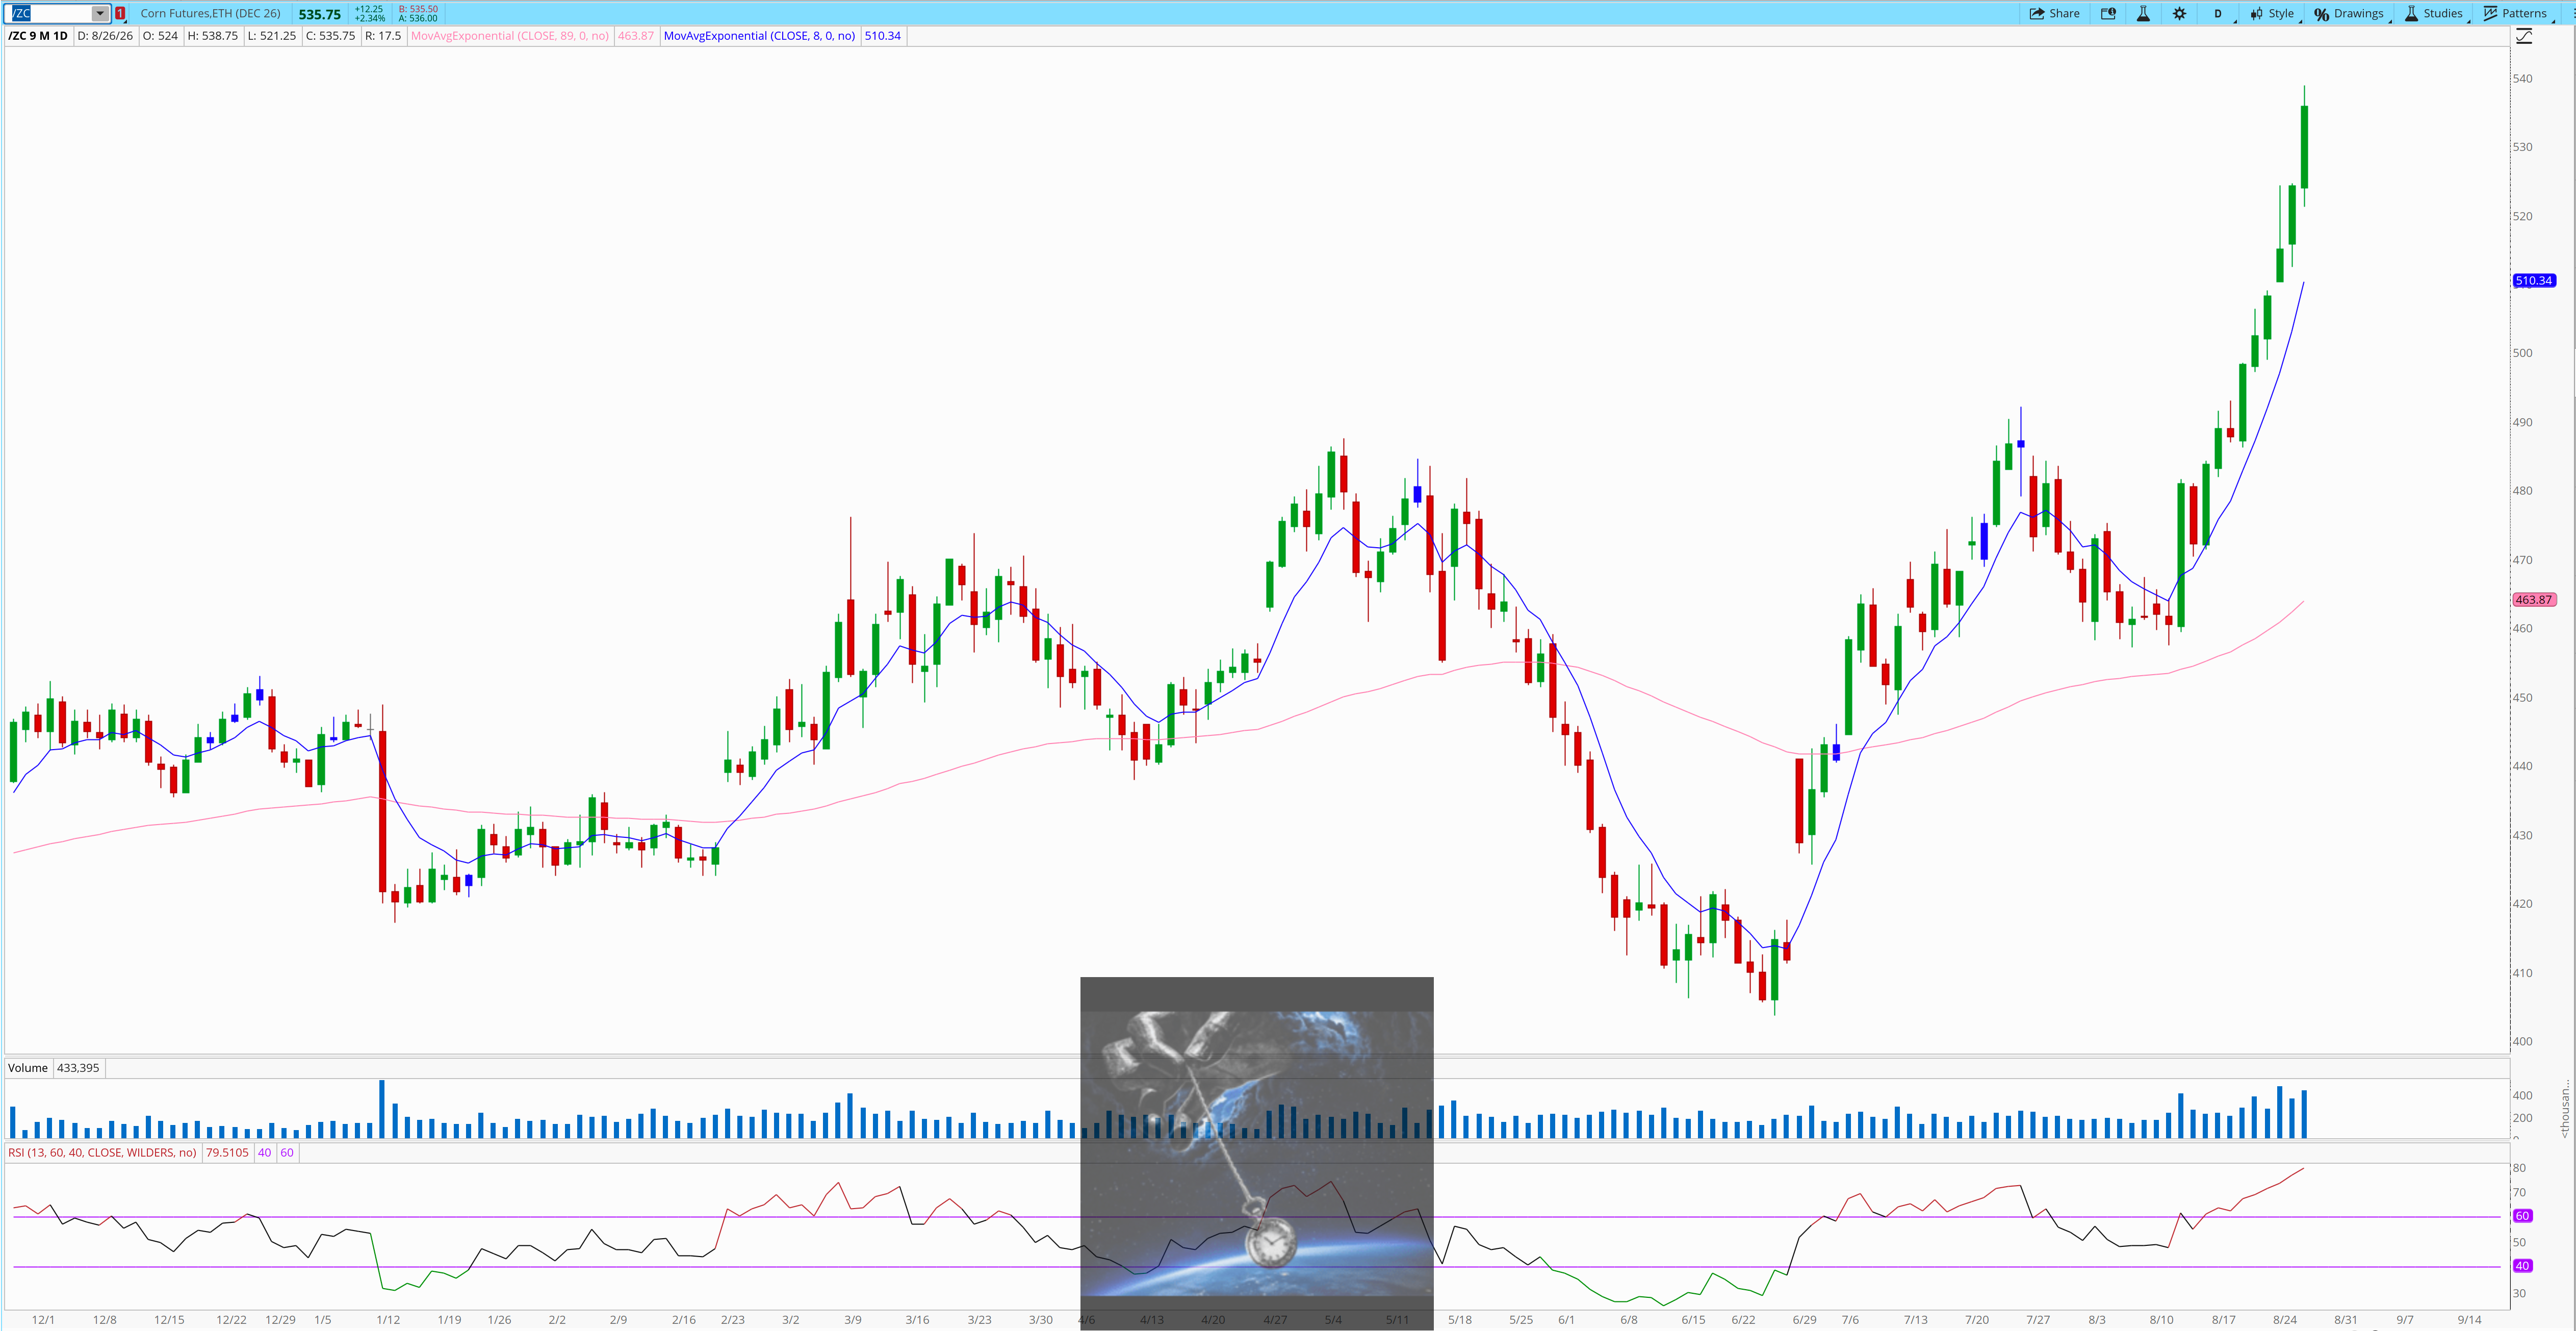Click the 12/1 date on time axis
The width and height of the screenshot is (2576, 1331).
tap(43, 1320)
